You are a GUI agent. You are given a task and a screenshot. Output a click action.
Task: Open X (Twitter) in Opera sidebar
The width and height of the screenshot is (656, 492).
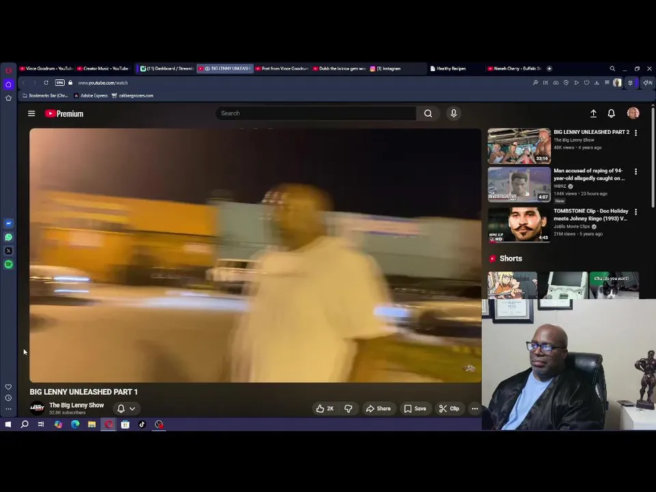coord(8,251)
